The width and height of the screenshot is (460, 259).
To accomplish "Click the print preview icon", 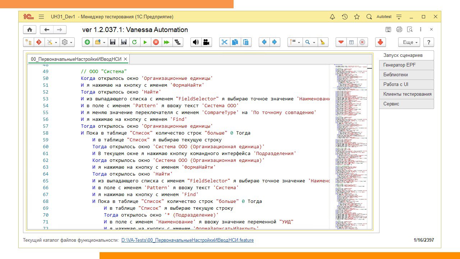I will pyautogui.click(x=410, y=29).
